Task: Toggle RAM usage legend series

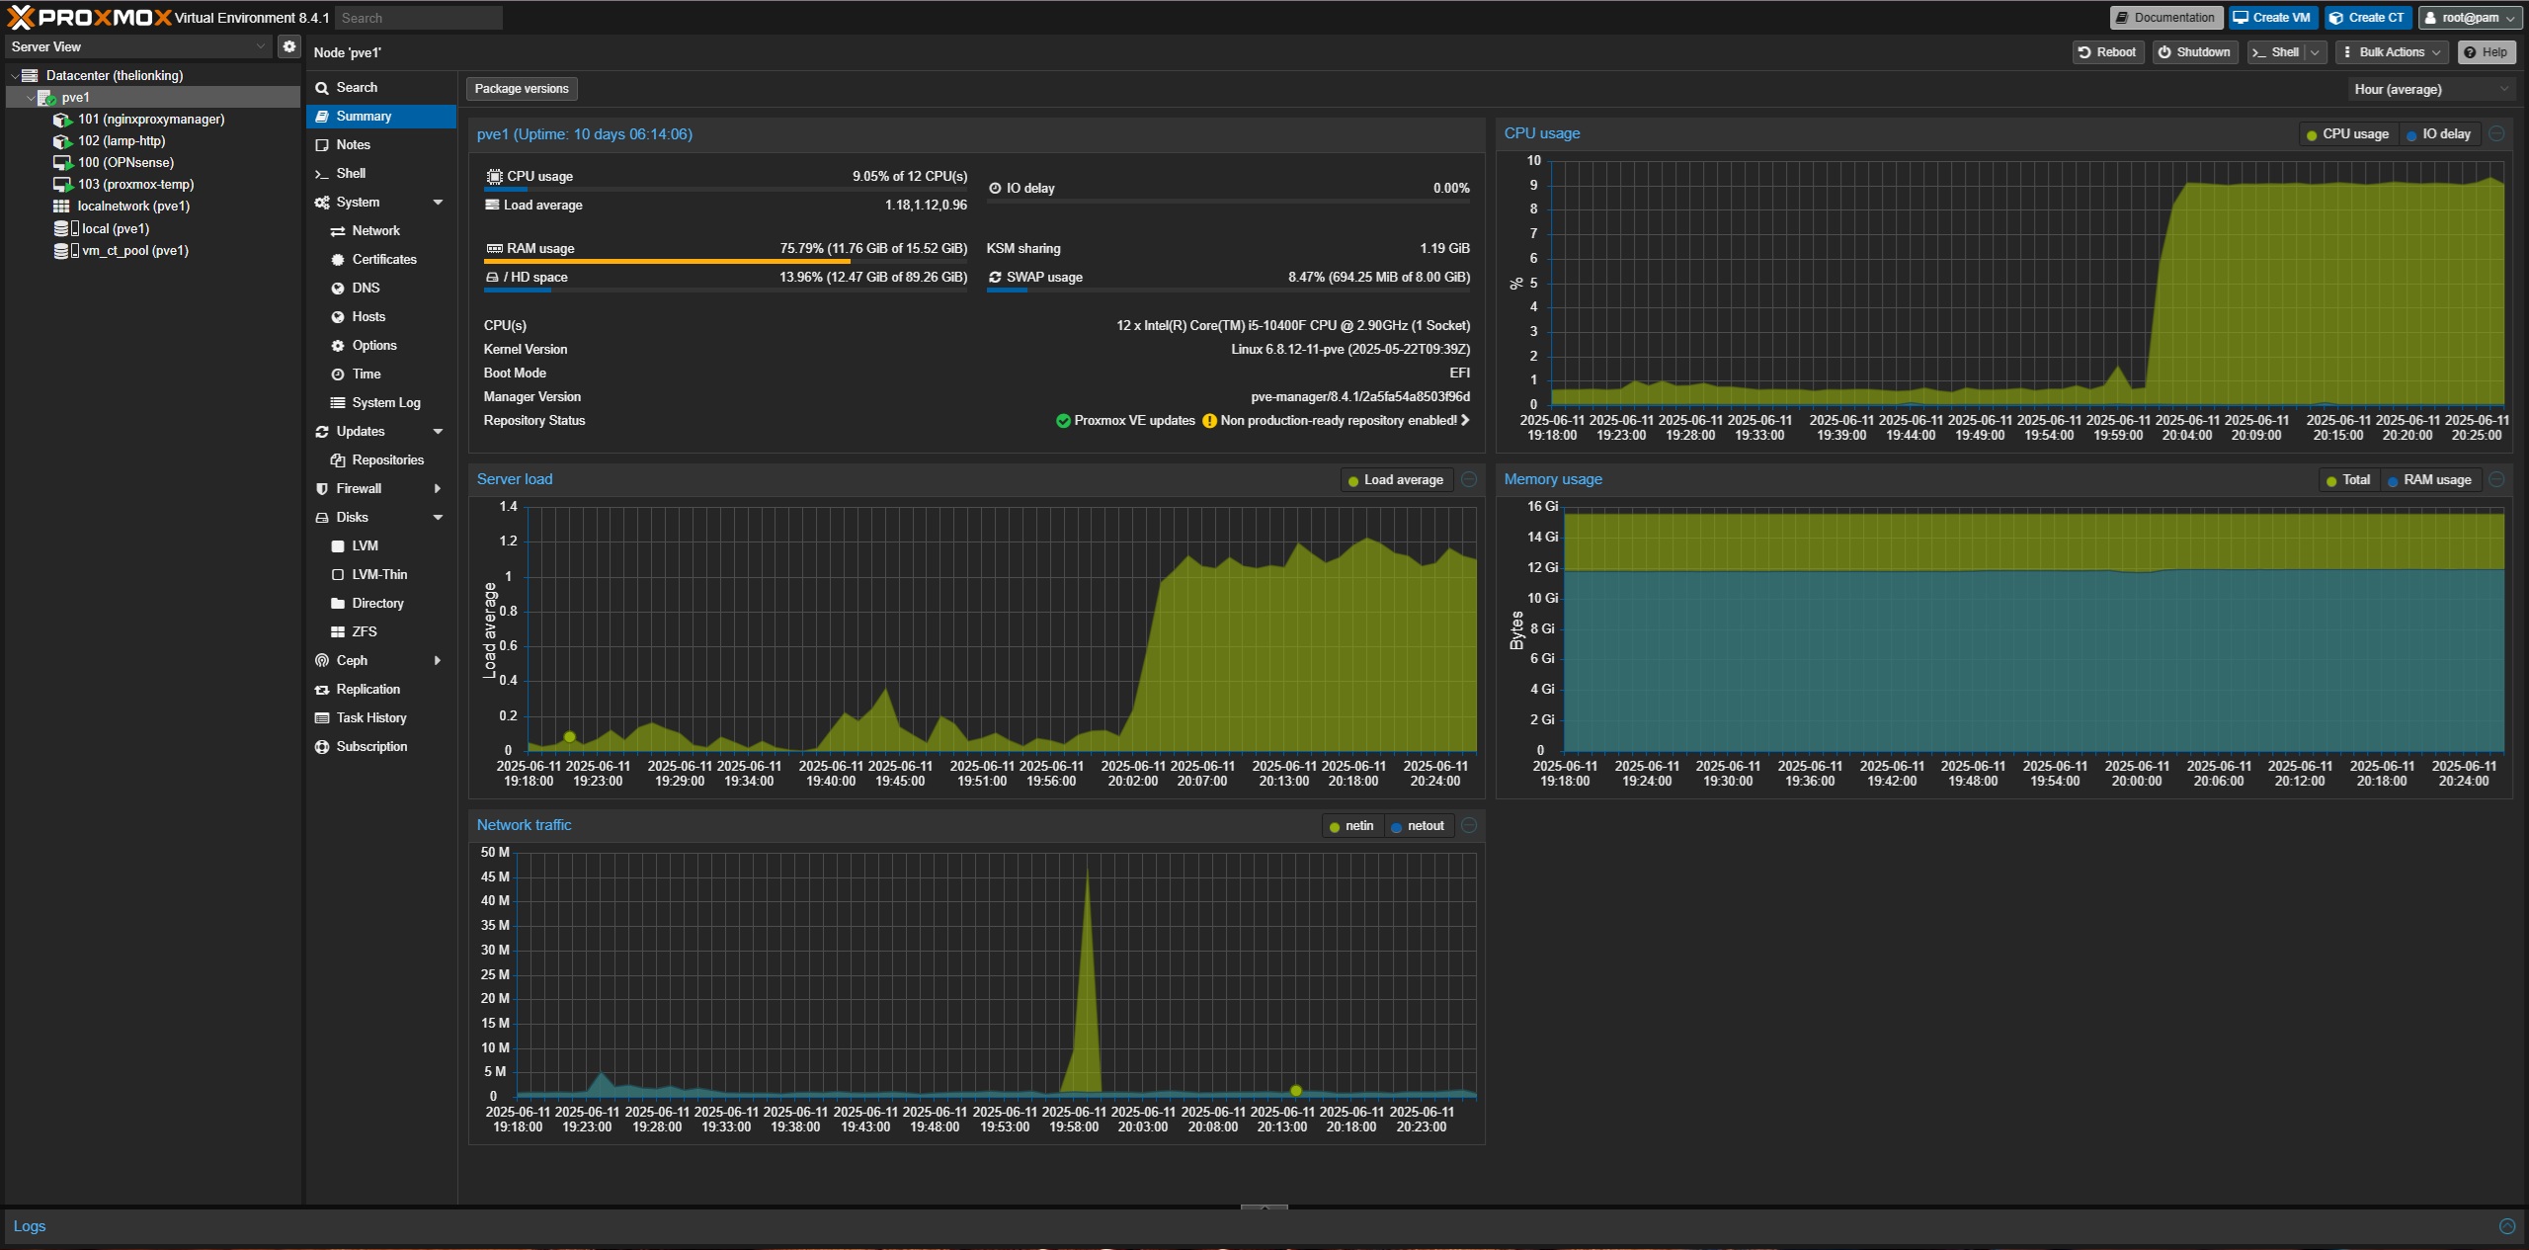Action: [x=2429, y=480]
